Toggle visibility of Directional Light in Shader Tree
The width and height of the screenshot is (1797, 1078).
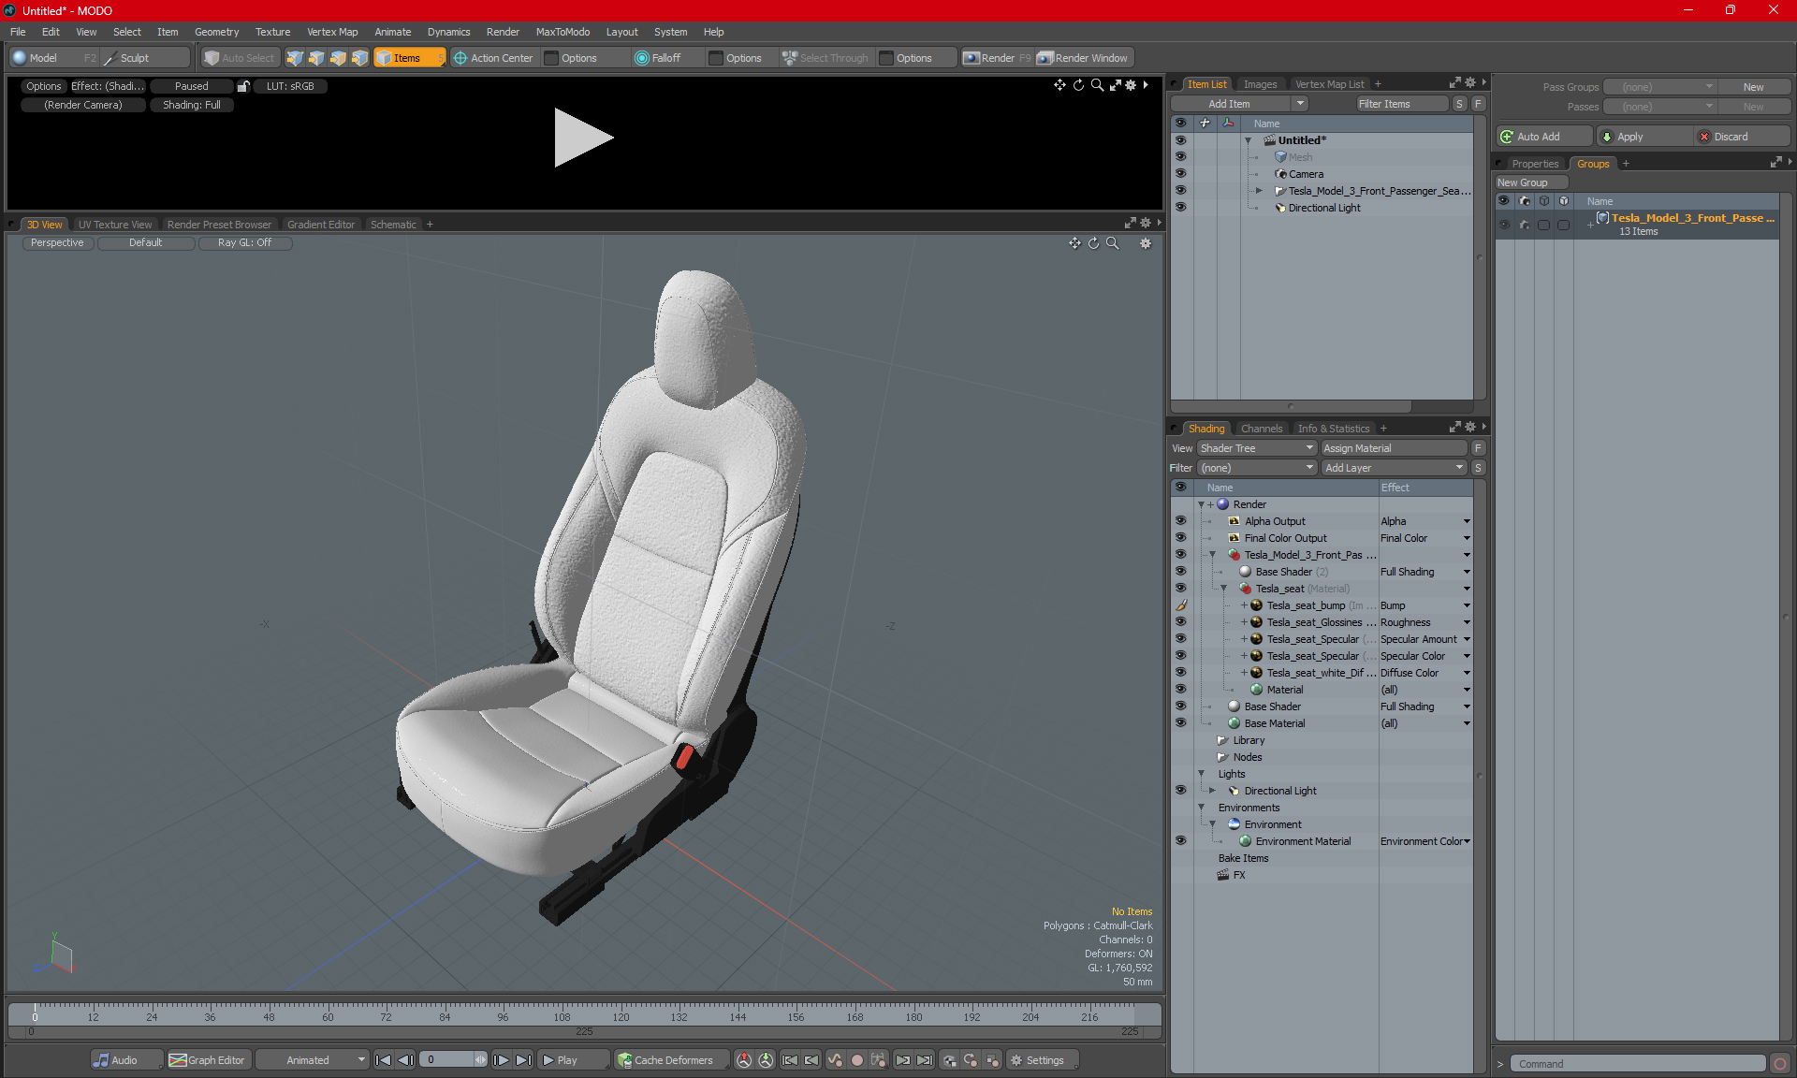click(x=1180, y=791)
